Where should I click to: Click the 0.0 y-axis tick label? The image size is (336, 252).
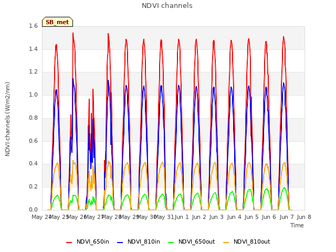pyautogui.click(x=33, y=209)
